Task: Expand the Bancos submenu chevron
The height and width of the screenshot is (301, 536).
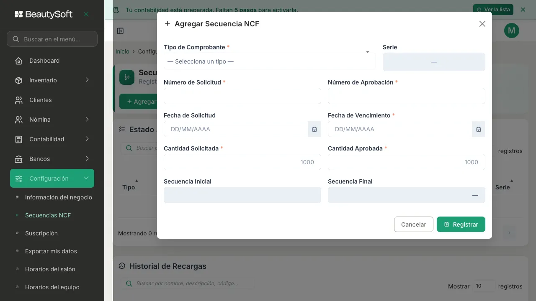Action: (87, 159)
